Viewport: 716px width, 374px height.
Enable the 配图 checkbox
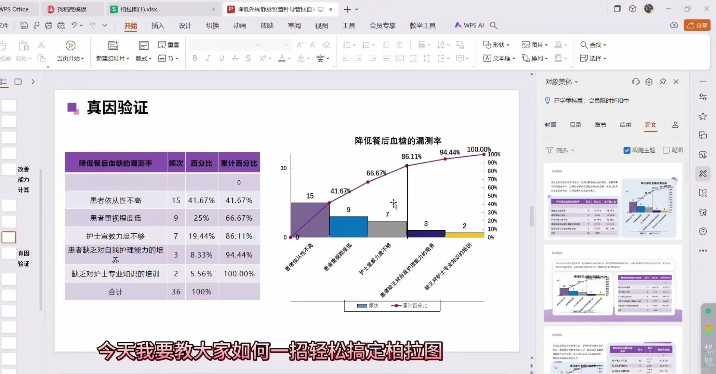point(666,150)
